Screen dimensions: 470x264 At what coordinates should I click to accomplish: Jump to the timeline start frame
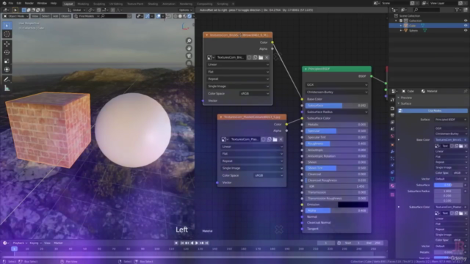[182, 243]
